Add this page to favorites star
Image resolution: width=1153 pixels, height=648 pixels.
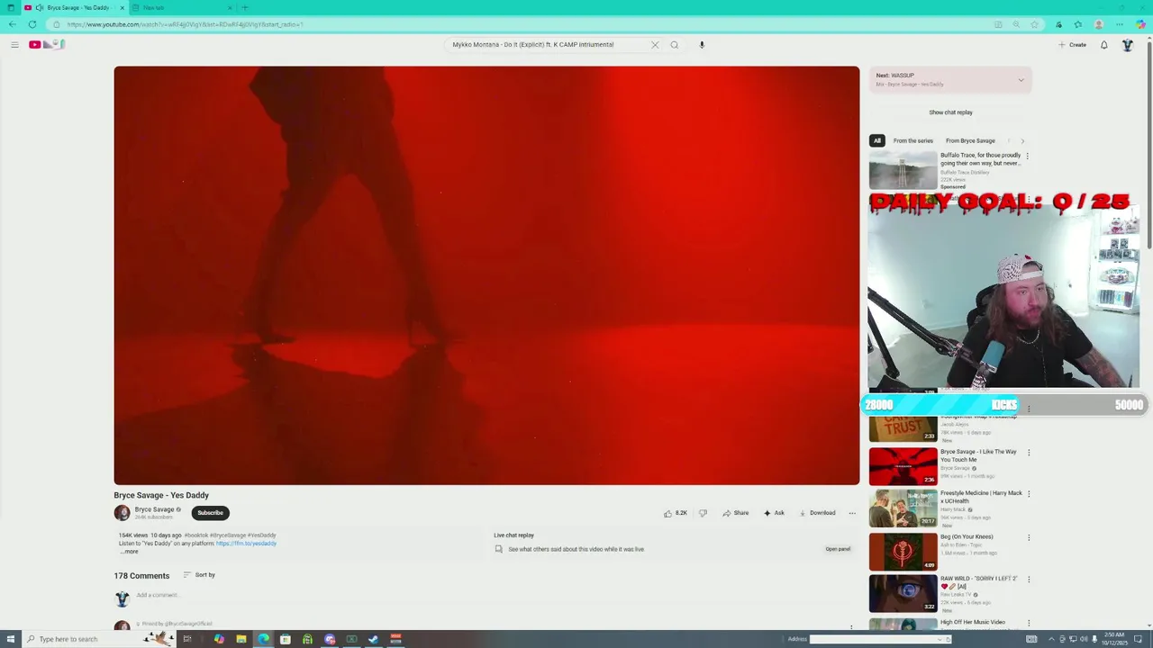[1034, 24]
